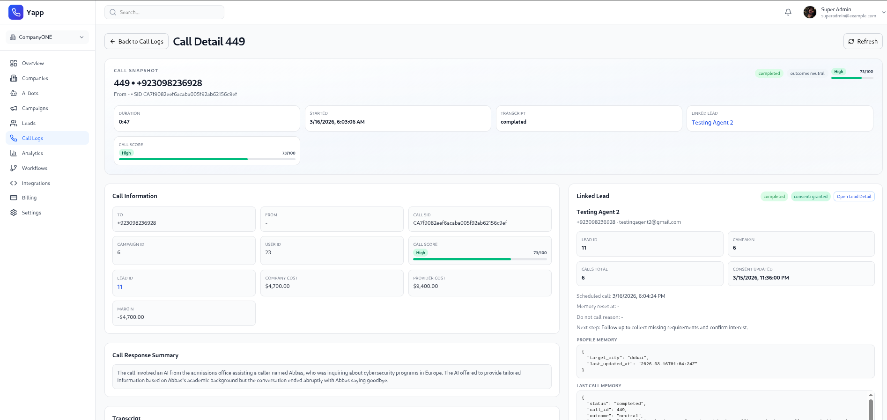Open the Leads section
The width and height of the screenshot is (887, 420).
click(47, 123)
